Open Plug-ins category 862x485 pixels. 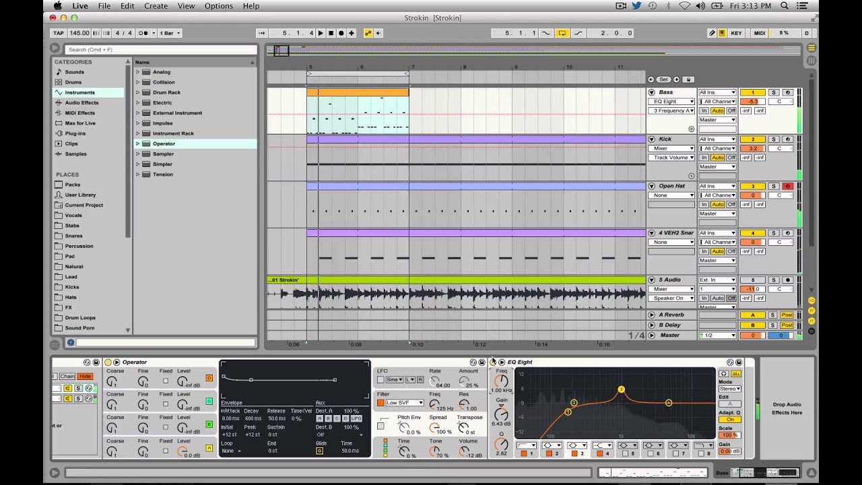click(75, 133)
